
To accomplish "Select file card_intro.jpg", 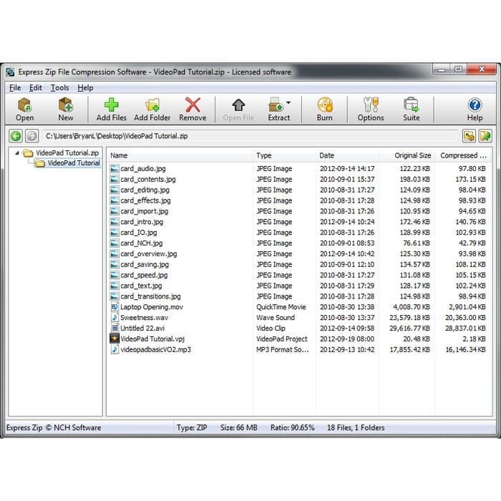I will coord(142,222).
